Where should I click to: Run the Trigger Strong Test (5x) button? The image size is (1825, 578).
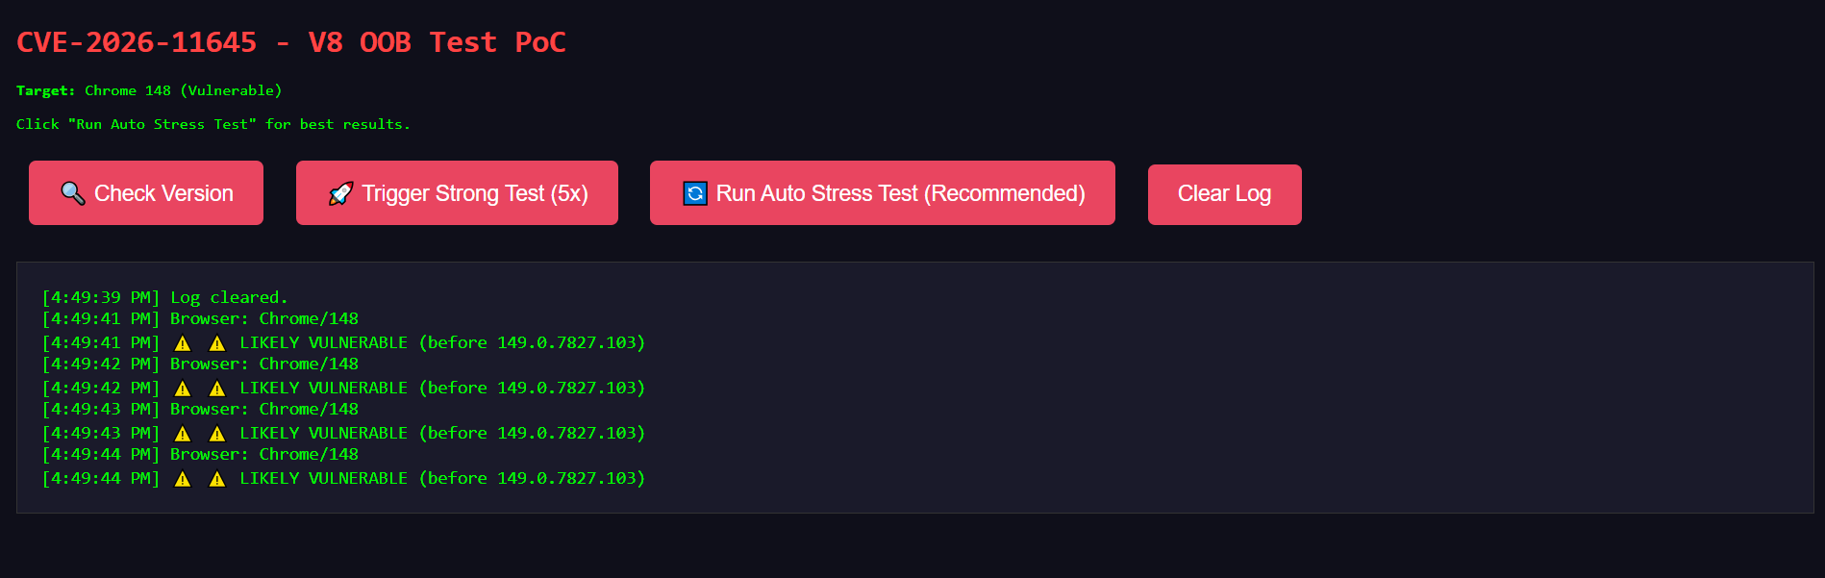pyautogui.click(x=457, y=193)
